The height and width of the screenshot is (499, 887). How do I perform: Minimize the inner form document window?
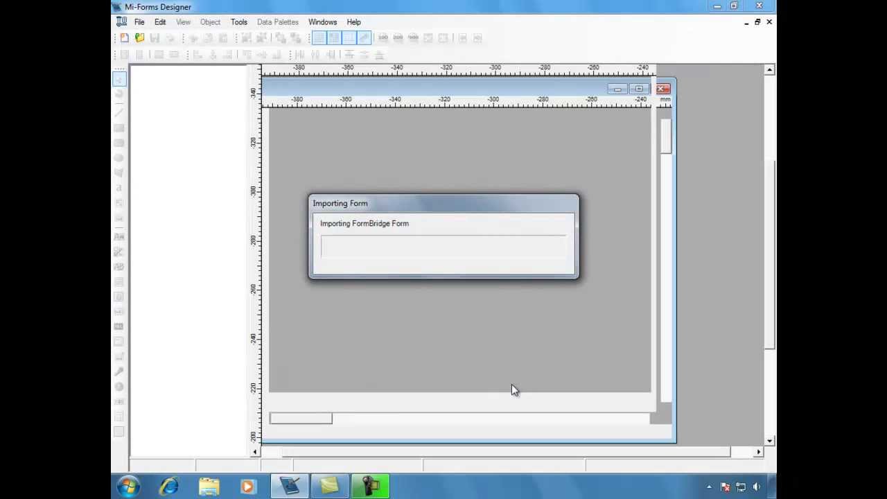pyautogui.click(x=617, y=89)
